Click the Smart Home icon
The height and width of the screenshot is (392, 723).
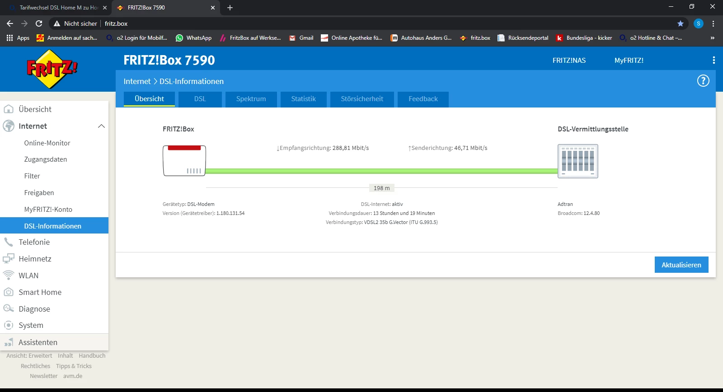pos(9,292)
